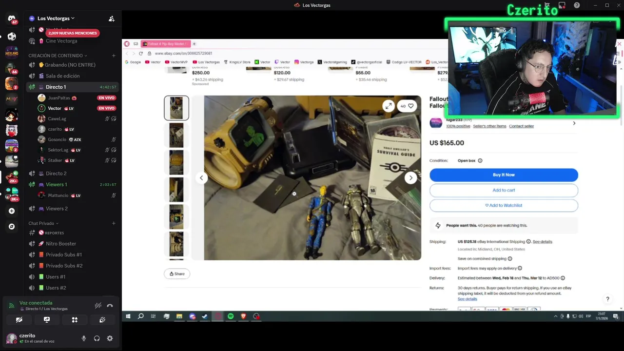The image size is (624, 351).
Task: Join Privado Subs #1 voice channel
Action: pos(72,254)
